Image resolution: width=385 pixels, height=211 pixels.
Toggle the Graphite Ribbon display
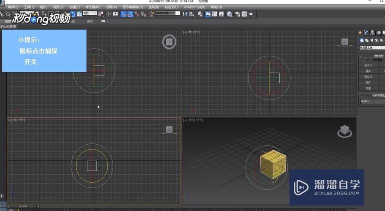tap(208, 14)
